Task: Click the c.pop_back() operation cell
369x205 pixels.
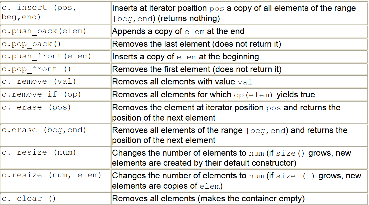Action: (x=31, y=44)
